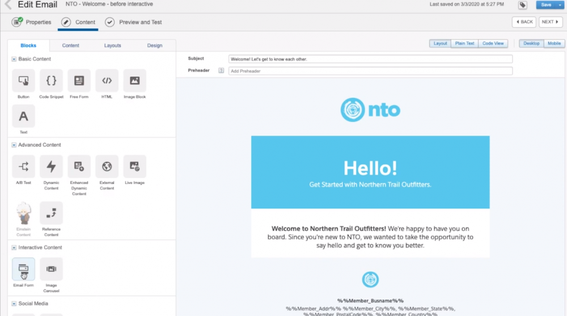The image size is (567, 316).
Task: Open the Design tab
Action: [x=155, y=45]
